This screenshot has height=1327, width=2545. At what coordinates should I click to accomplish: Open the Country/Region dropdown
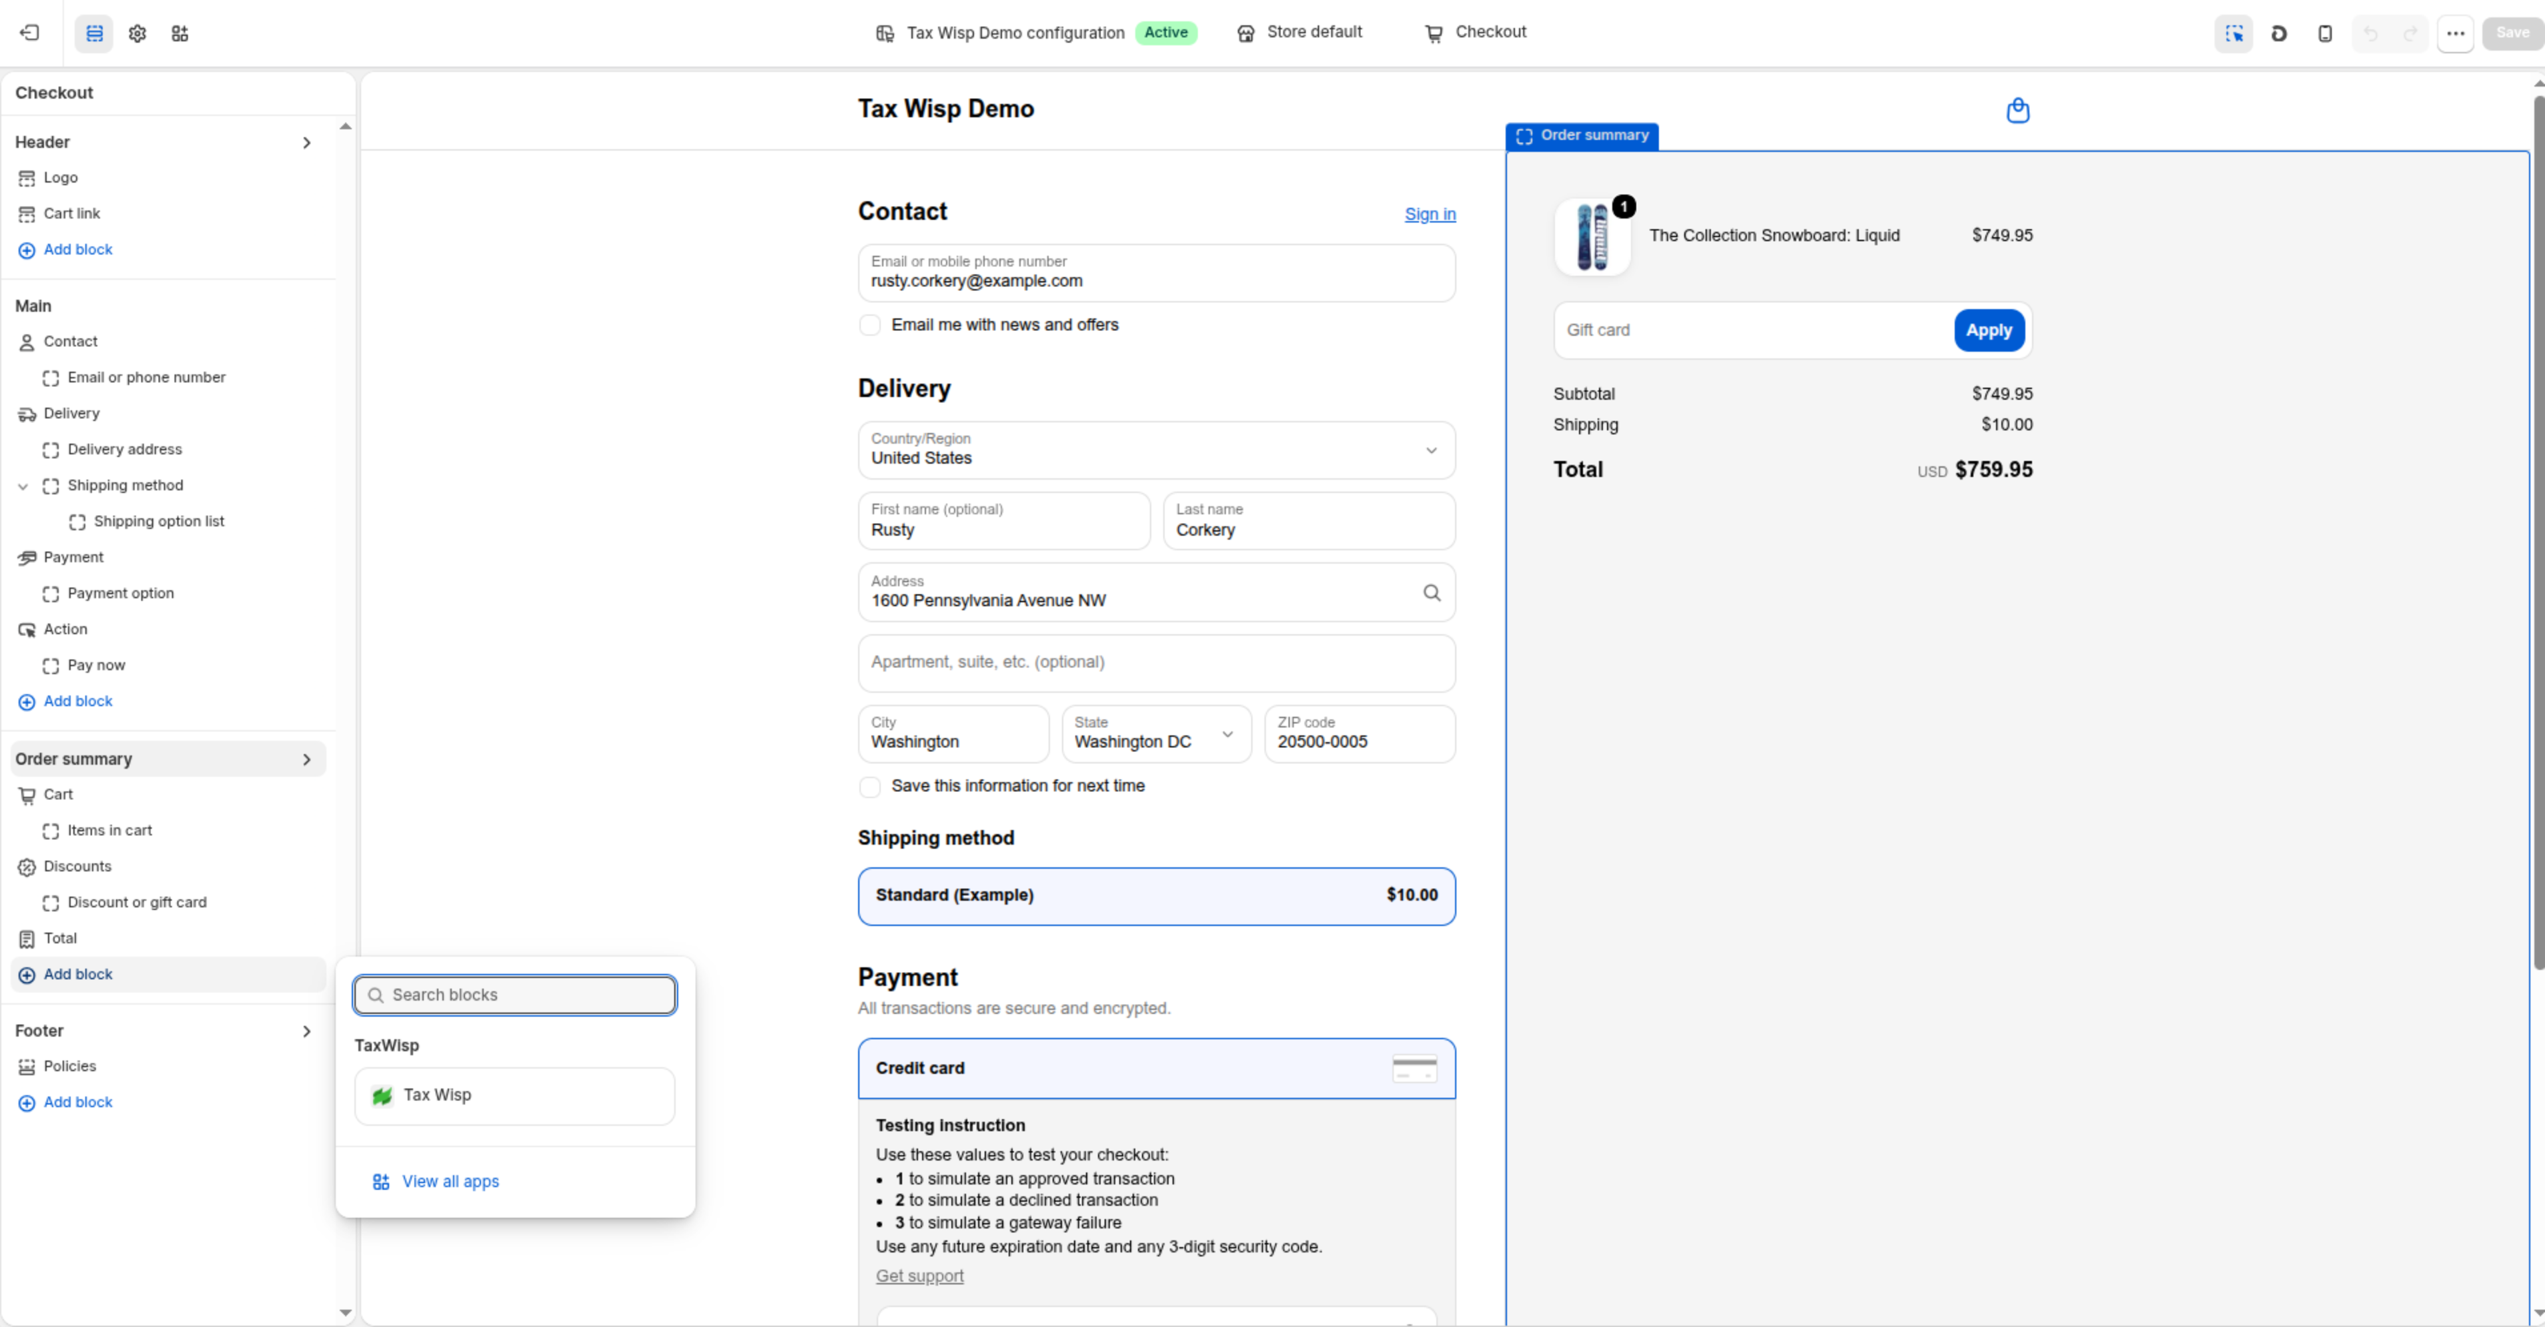click(x=1156, y=450)
